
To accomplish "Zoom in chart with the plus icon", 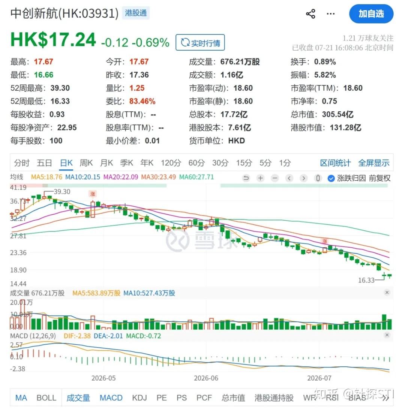I will [x=260, y=178].
